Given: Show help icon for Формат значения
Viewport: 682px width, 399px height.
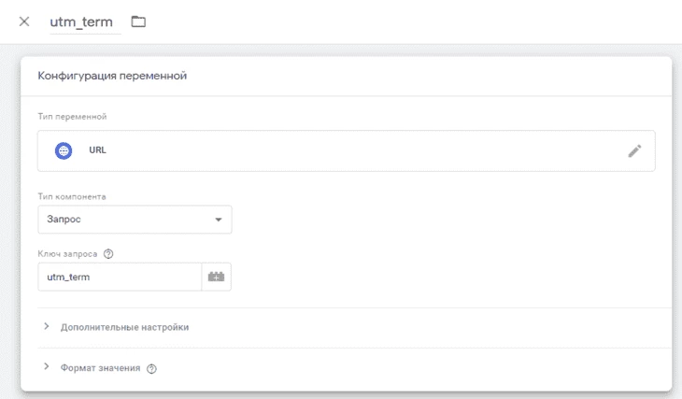Looking at the screenshot, I should click(151, 368).
